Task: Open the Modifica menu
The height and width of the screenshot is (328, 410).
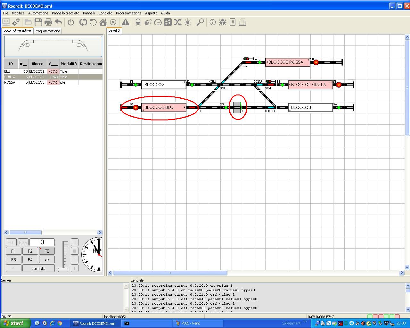Action: (x=18, y=13)
